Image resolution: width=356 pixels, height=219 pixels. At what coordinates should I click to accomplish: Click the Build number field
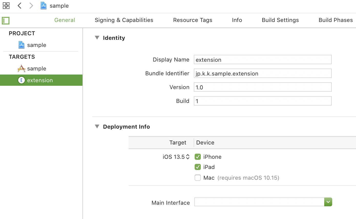pos(263,101)
